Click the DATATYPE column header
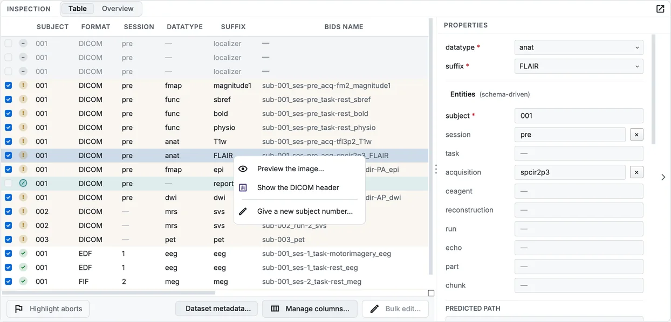The height and width of the screenshot is (322, 671). point(185,26)
